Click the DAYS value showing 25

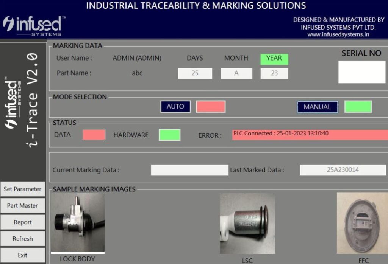click(194, 73)
